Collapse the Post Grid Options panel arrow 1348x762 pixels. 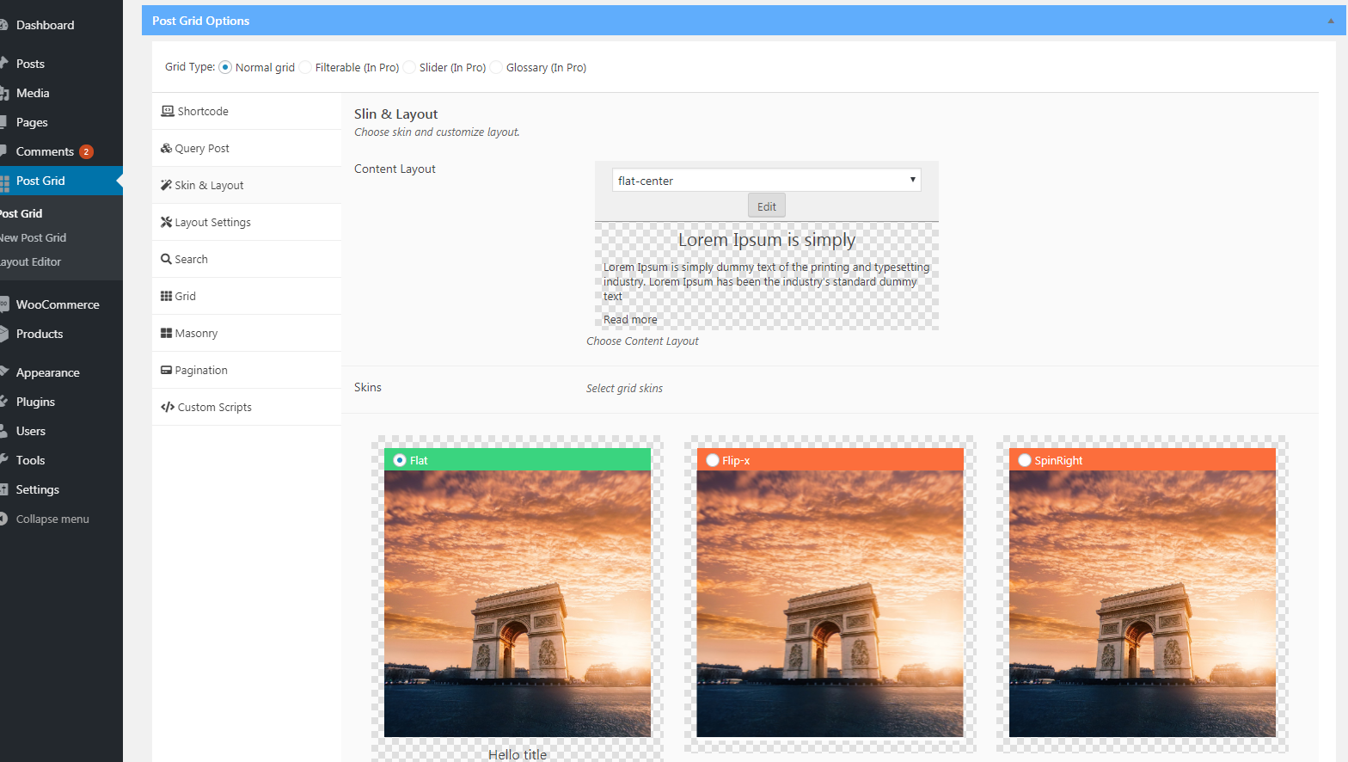[1331, 21]
